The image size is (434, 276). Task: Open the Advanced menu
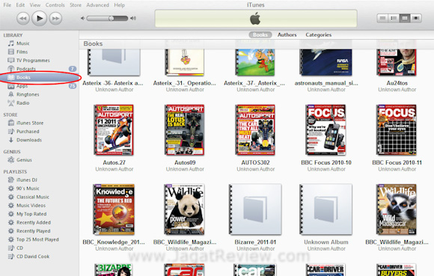(97, 5)
